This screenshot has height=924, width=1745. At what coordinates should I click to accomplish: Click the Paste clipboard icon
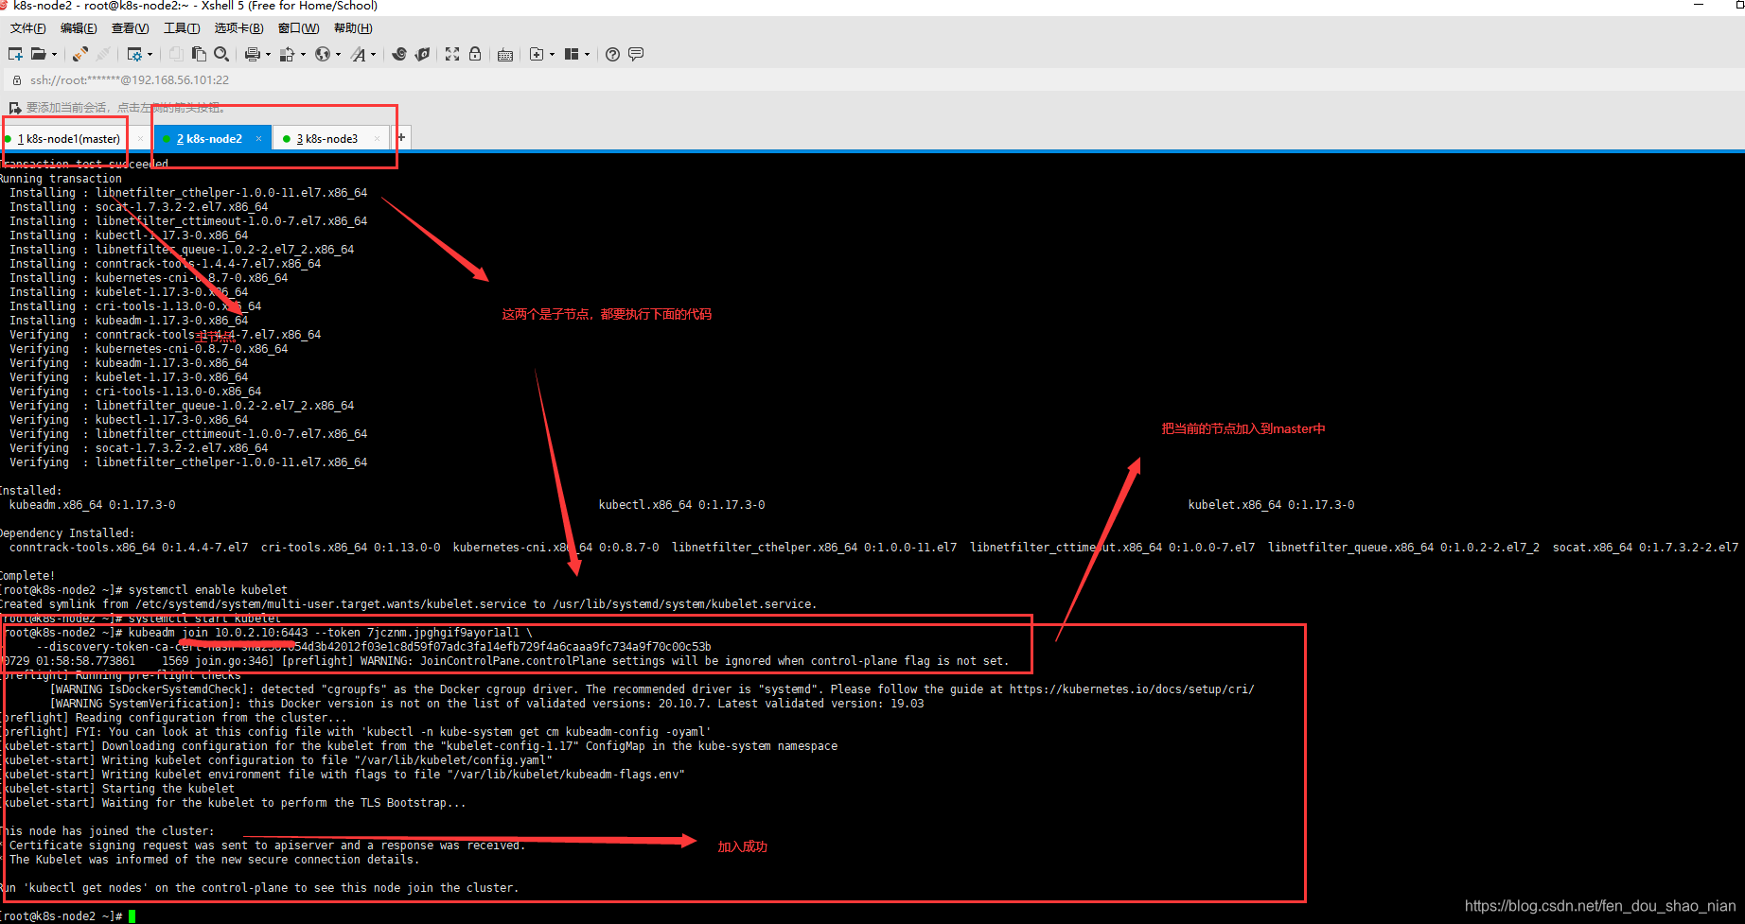click(199, 54)
